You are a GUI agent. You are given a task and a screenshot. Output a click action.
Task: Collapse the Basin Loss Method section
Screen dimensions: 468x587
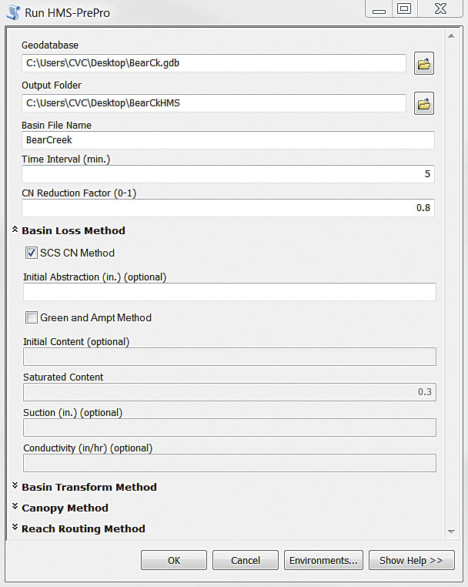click(15, 230)
